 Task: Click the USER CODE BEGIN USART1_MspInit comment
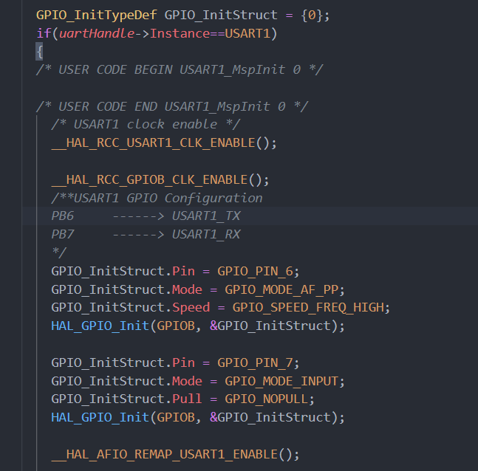(x=180, y=70)
